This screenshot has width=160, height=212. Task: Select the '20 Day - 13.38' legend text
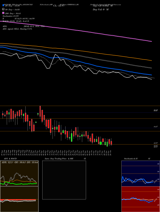(x=12, y=6)
